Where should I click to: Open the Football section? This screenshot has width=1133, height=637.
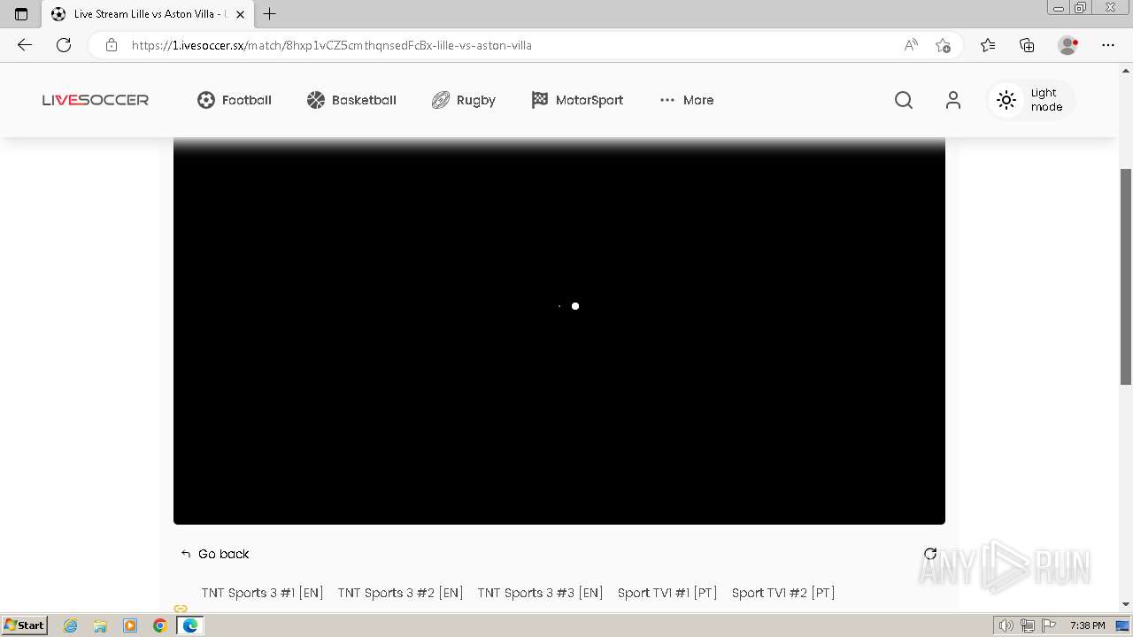point(234,100)
